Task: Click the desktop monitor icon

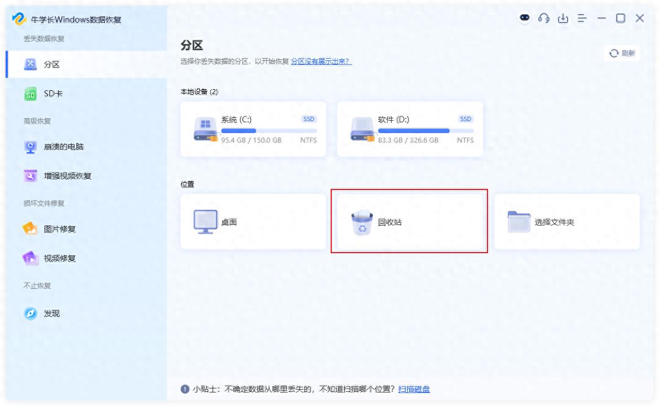Action: pos(205,222)
